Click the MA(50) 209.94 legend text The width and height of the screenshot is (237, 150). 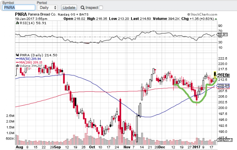[30, 59]
